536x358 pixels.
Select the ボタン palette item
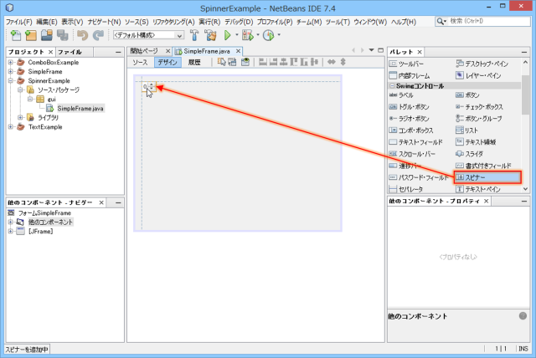(x=467, y=95)
